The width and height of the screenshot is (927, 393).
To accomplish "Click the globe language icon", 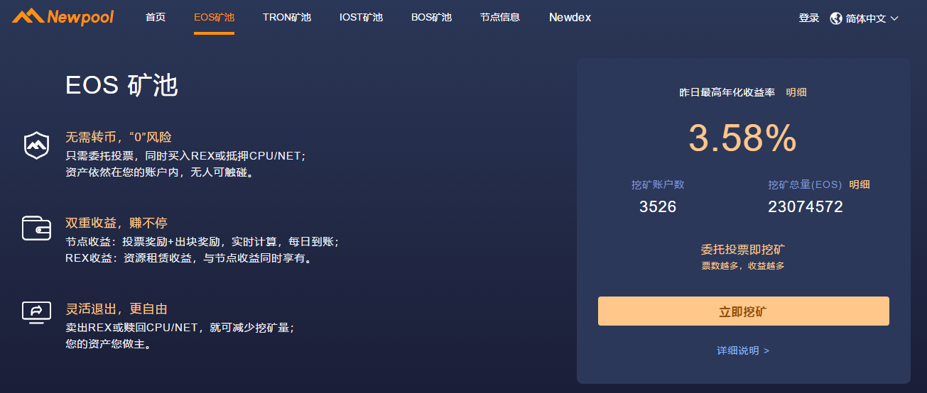I will pos(836,18).
